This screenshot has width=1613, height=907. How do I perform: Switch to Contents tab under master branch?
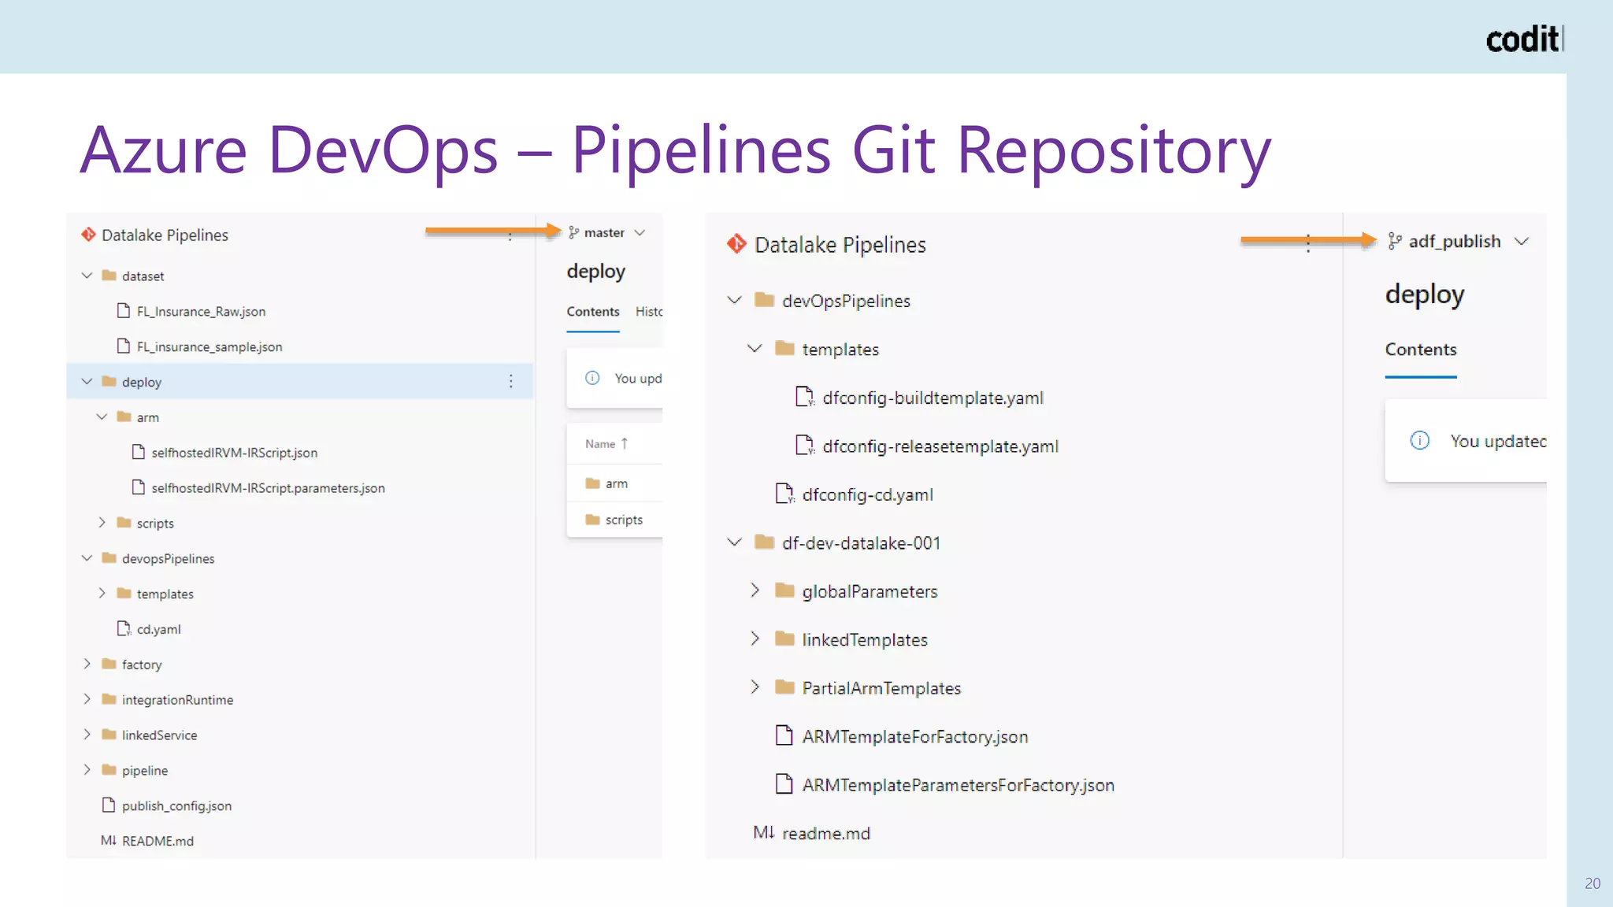pos(593,312)
